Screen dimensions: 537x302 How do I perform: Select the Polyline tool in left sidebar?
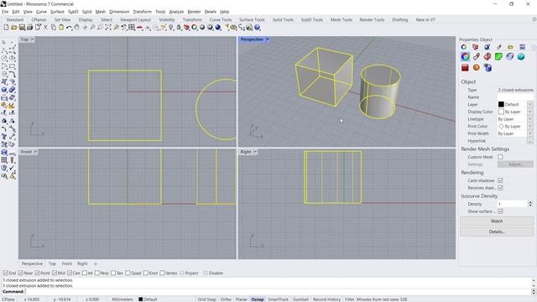click(x=4, y=50)
